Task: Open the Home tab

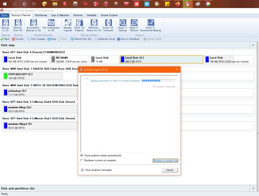Action: (4, 15)
